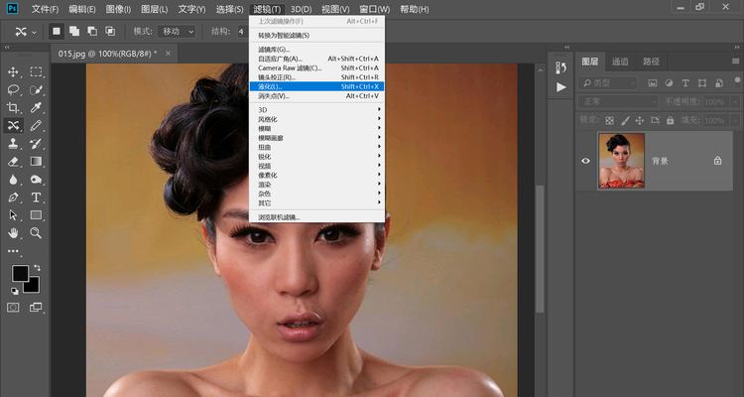Select the Lasso tool
Viewport: 744px width, 397px height.
[x=13, y=89]
